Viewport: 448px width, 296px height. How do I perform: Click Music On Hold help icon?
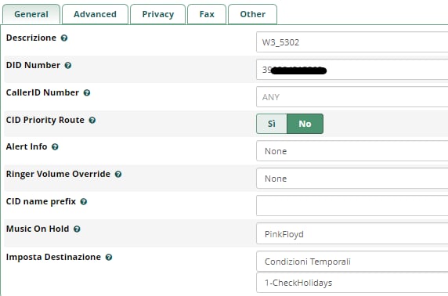77,229
